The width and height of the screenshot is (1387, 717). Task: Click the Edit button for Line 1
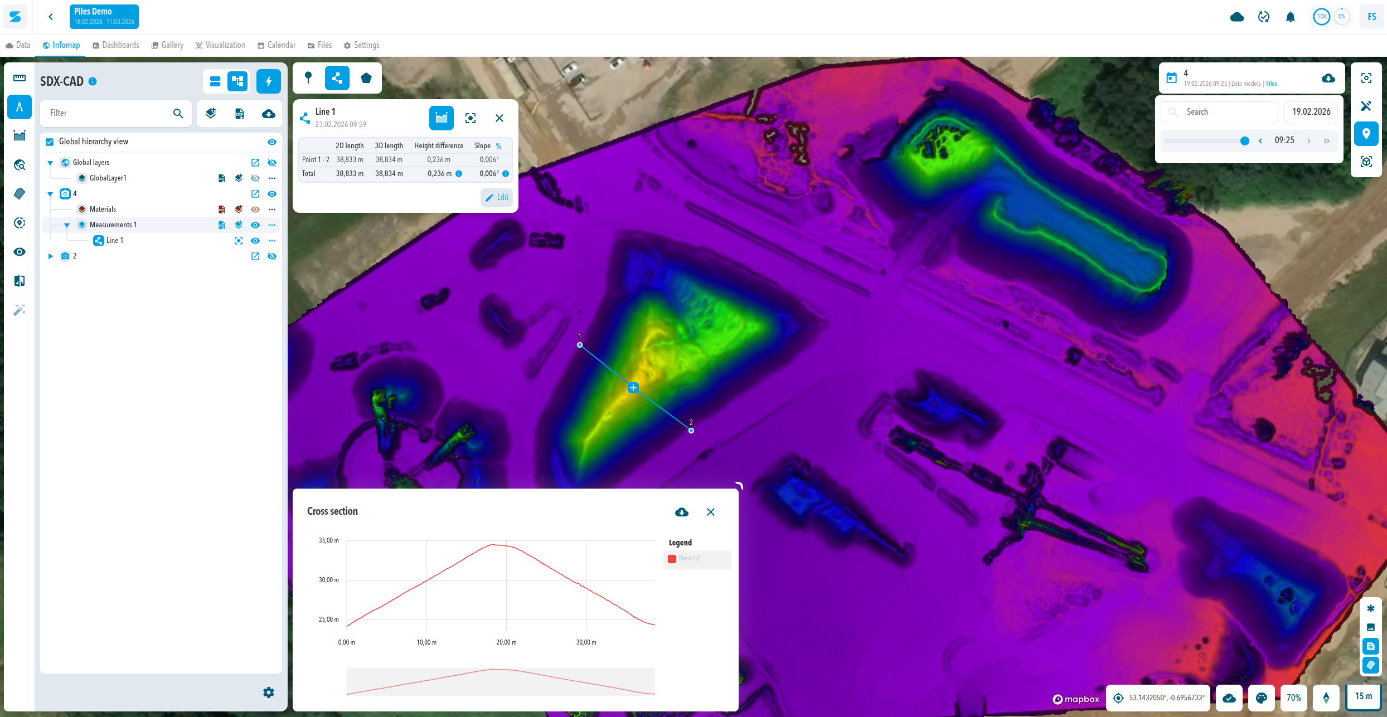pyautogui.click(x=497, y=197)
